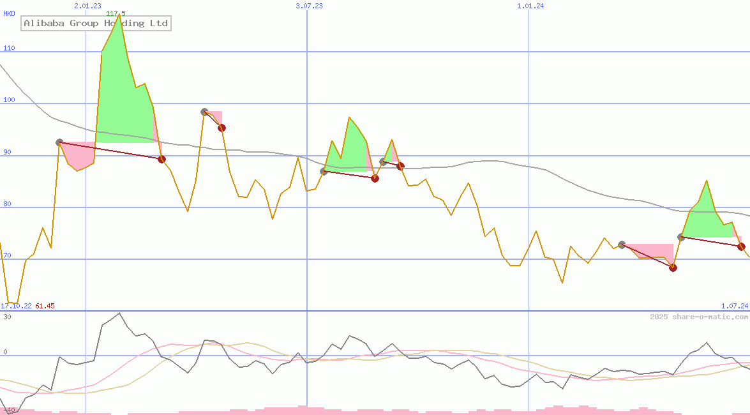Open the share-o-matic.com watermark link
The height and width of the screenshot is (415, 750).
(x=699, y=317)
